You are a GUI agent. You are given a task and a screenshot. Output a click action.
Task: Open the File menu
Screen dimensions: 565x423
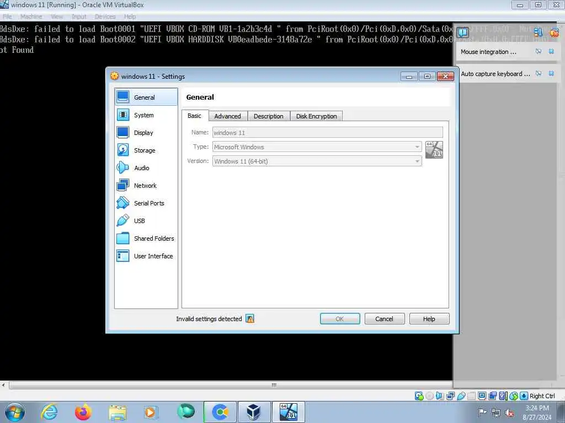pyautogui.click(x=8, y=17)
